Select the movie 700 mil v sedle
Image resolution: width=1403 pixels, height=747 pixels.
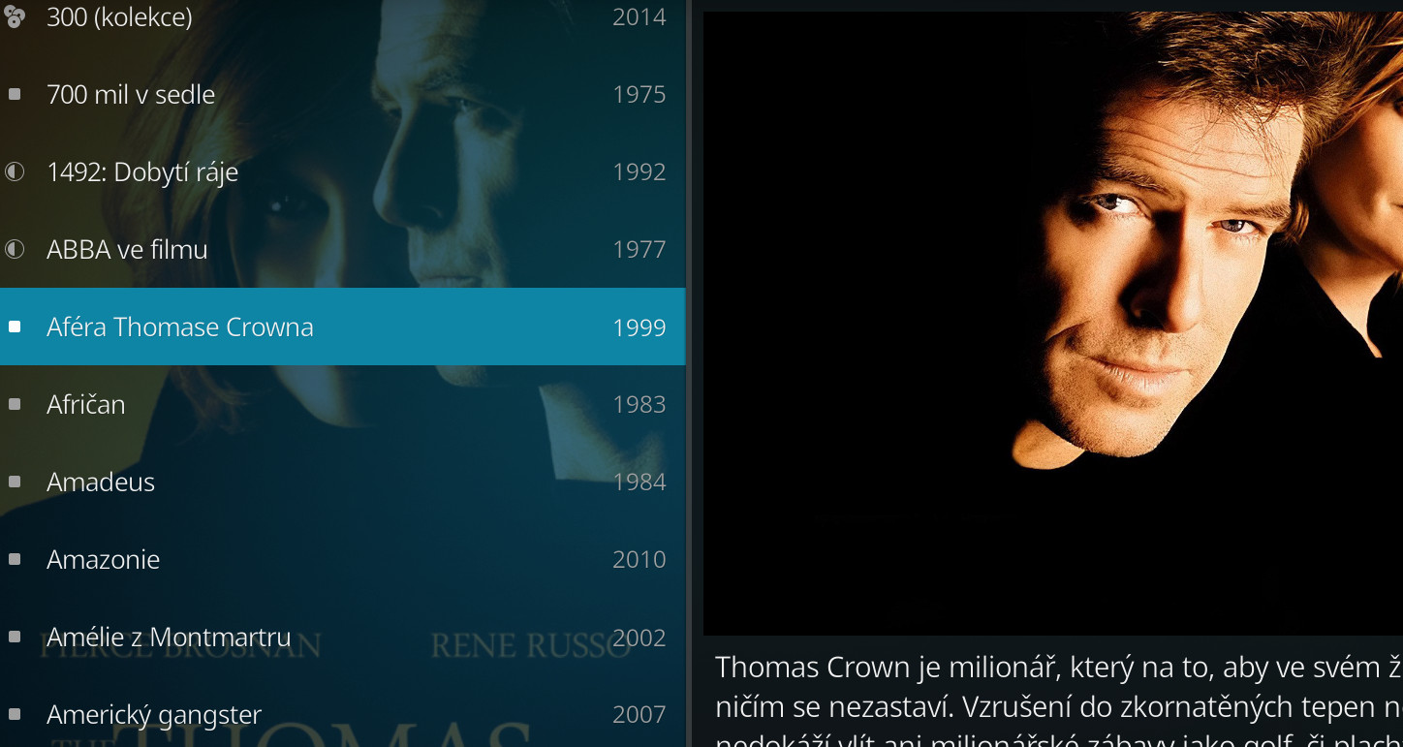click(x=342, y=94)
